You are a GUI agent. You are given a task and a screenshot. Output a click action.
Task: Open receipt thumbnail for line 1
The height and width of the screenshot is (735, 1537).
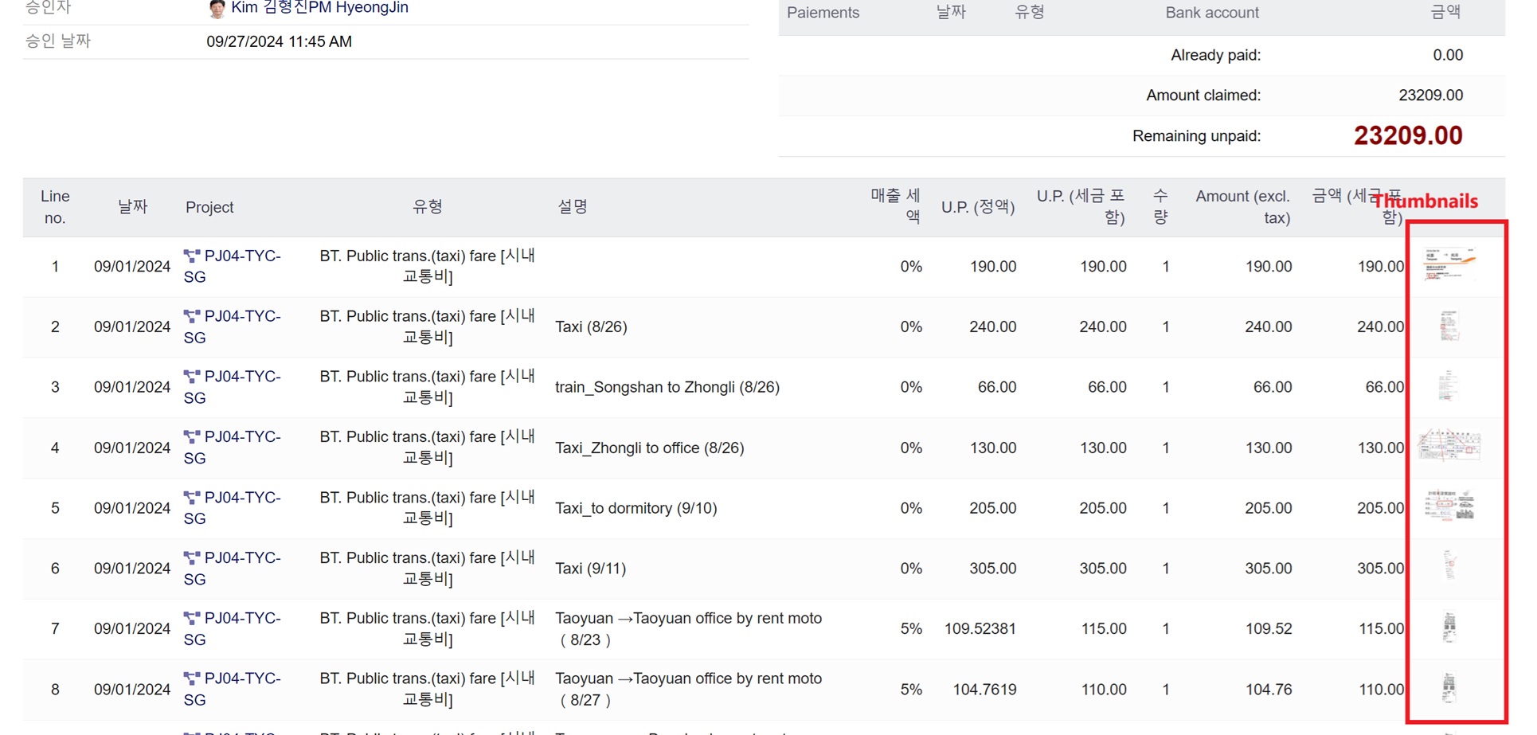[x=1449, y=265]
